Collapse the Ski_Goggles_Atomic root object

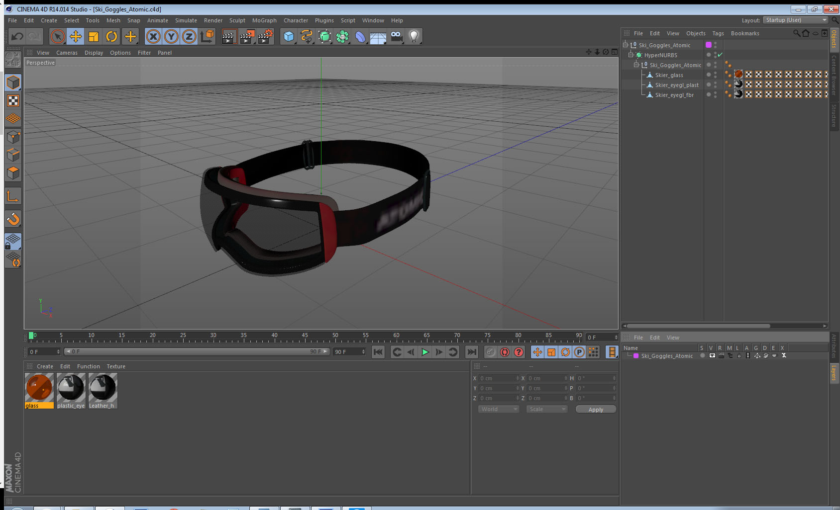coord(626,45)
